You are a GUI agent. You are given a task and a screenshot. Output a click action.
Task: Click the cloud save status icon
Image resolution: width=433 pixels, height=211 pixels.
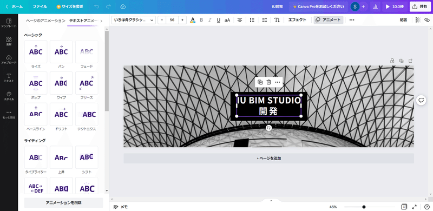point(123,6)
